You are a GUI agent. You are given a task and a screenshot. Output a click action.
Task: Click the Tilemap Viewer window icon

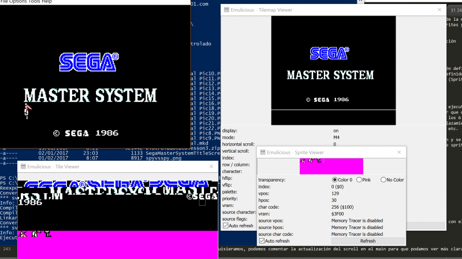pyautogui.click(x=226, y=8)
